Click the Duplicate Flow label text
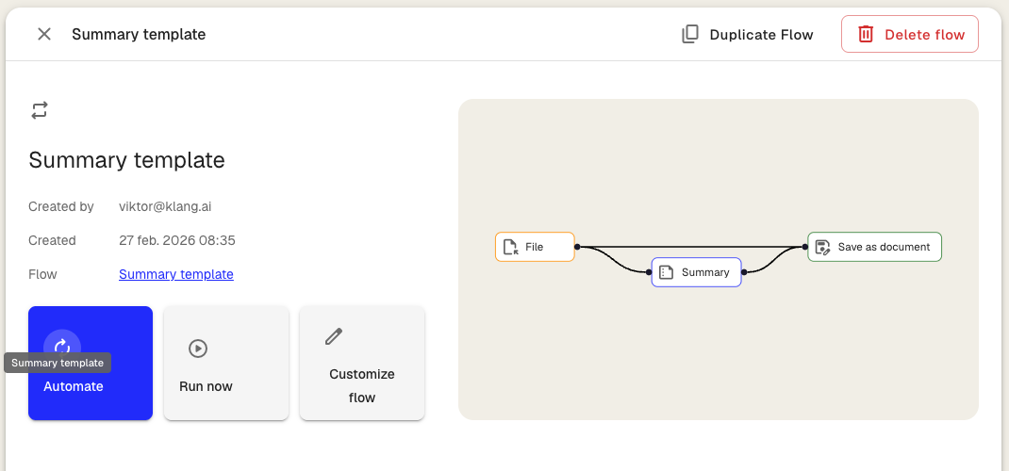 click(x=761, y=35)
